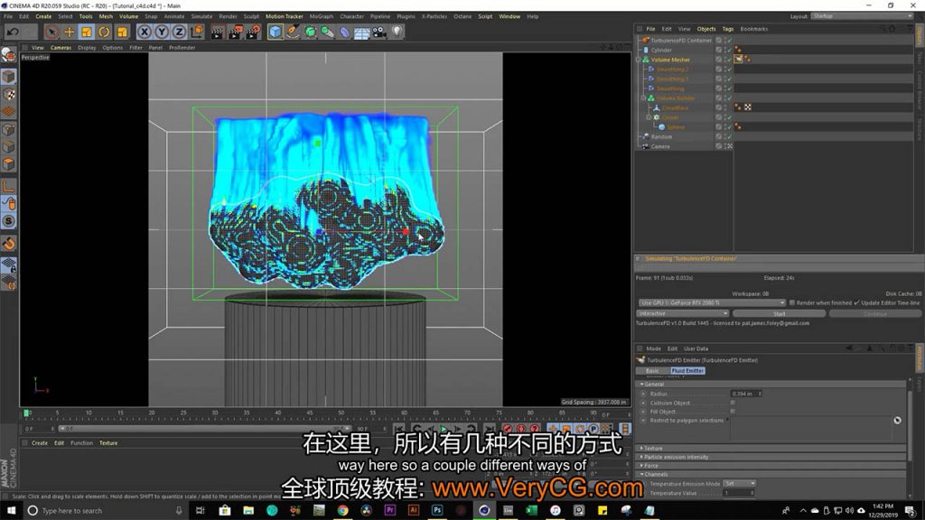Enable Render when finished checkbox

tap(791, 303)
